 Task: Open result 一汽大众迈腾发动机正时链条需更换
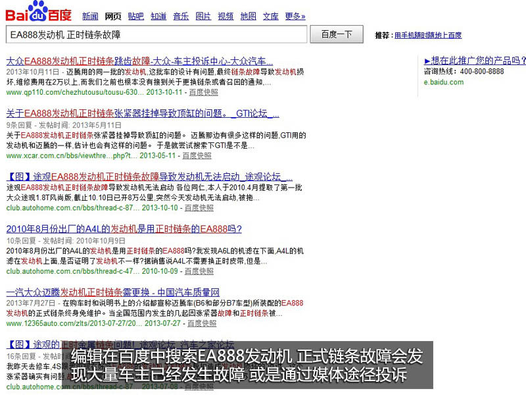tap(112, 292)
